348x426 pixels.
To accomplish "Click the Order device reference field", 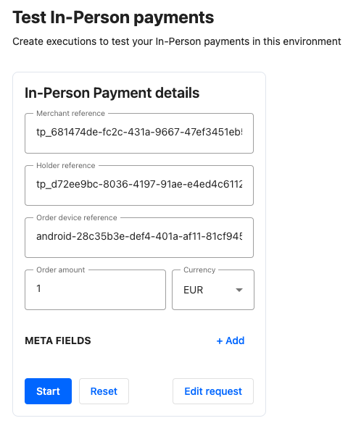I will [139, 238].
